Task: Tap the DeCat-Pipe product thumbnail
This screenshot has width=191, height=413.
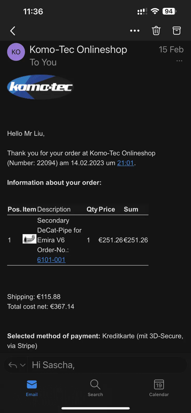Action: tap(29, 239)
